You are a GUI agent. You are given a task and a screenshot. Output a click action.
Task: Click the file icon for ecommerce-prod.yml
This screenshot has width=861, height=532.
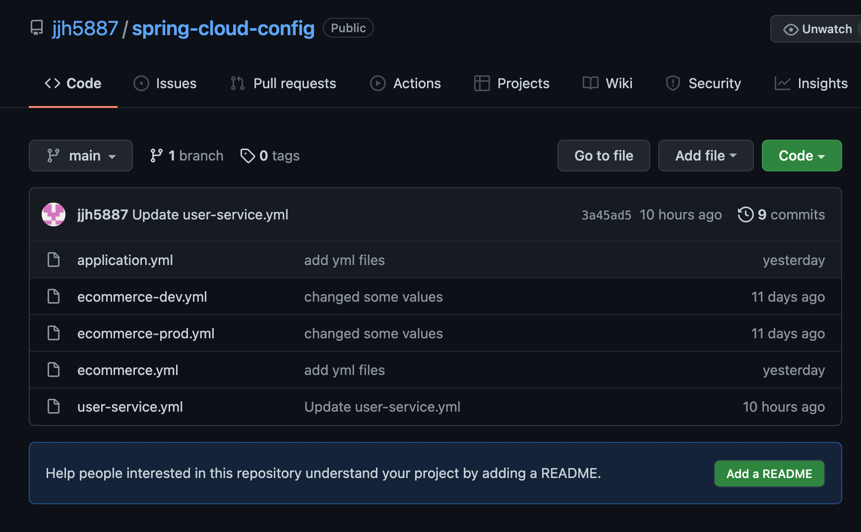pyautogui.click(x=54, y=333)
